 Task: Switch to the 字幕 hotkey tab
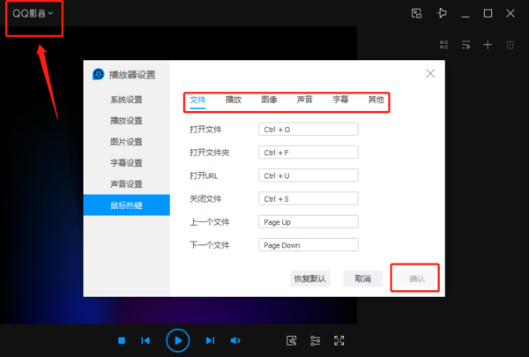coord(340,100)
